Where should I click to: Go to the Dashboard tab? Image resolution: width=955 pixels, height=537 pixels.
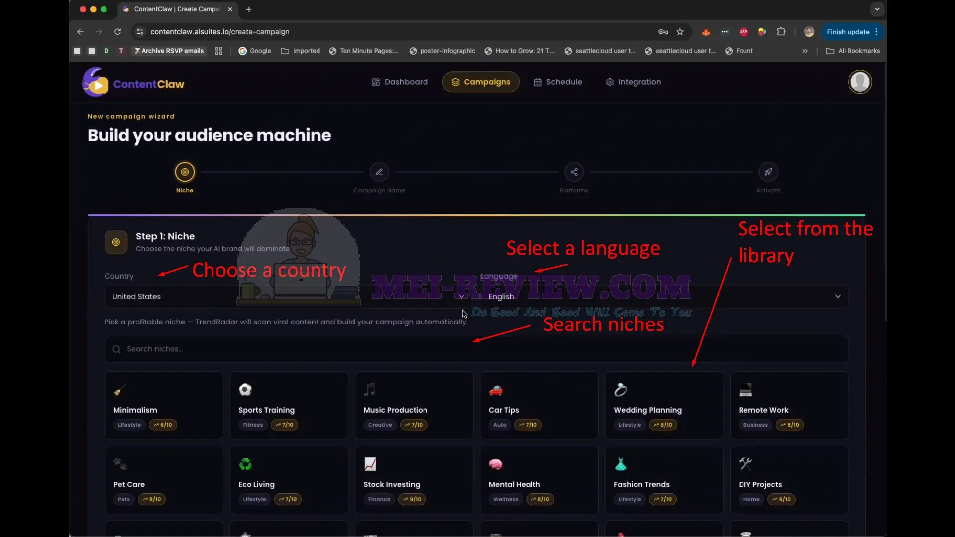coord(400,82)
